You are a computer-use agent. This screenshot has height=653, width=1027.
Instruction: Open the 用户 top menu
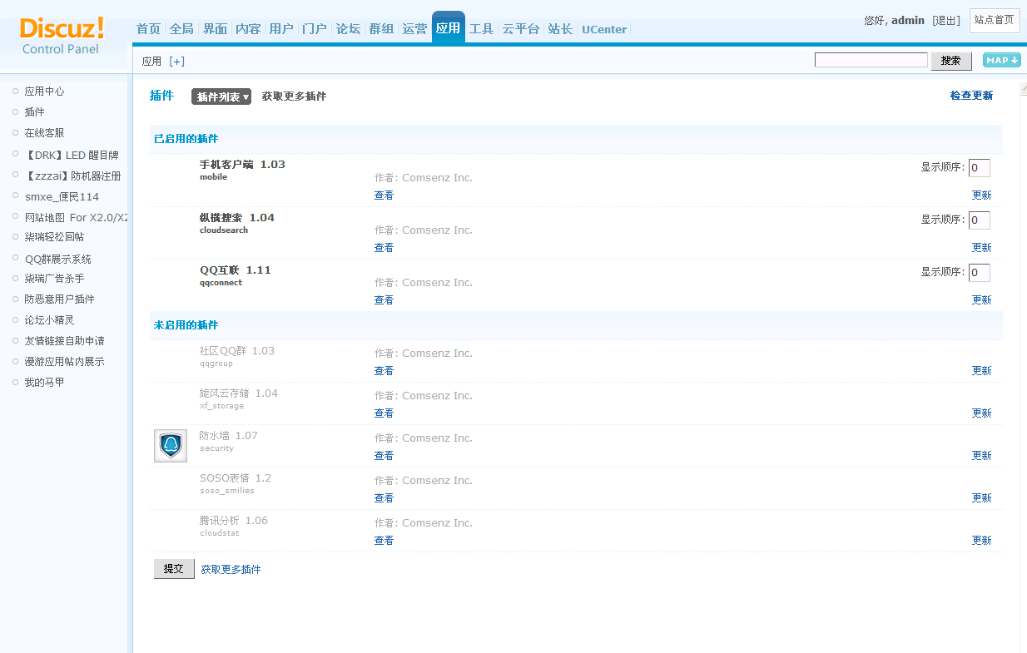(x=281, y=29)
